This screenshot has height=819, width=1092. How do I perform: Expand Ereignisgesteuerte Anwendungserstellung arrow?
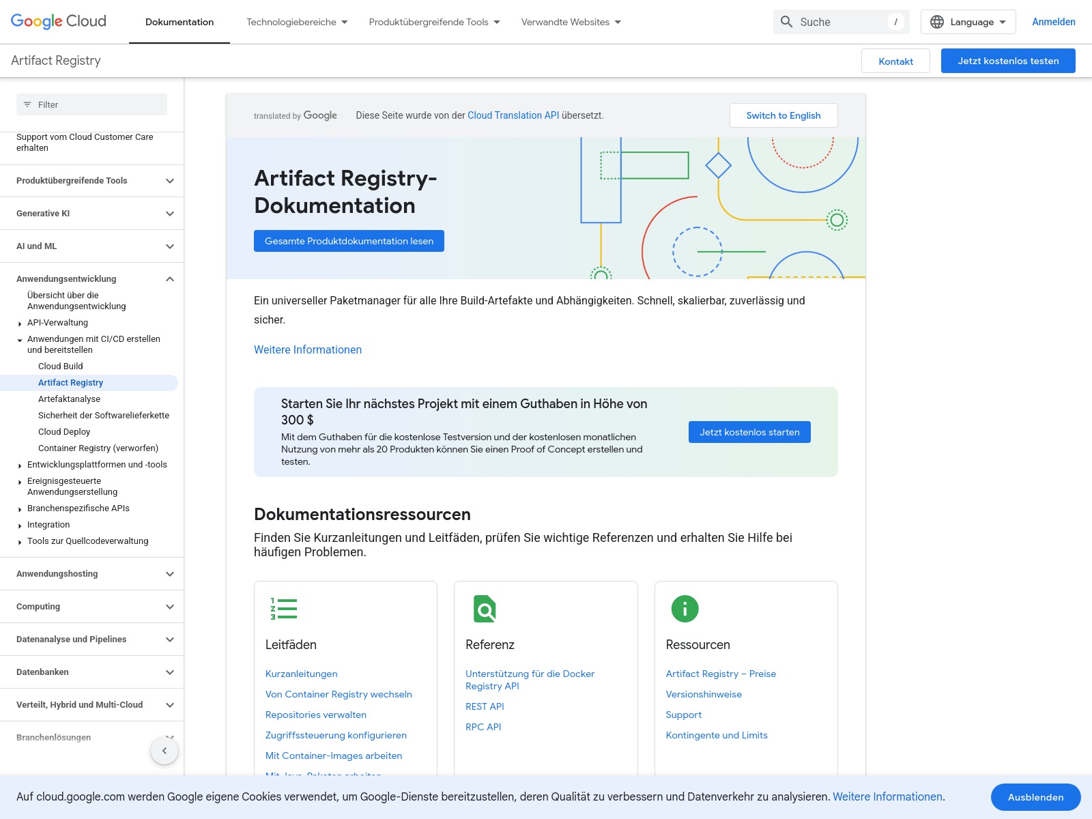[20, 482]
